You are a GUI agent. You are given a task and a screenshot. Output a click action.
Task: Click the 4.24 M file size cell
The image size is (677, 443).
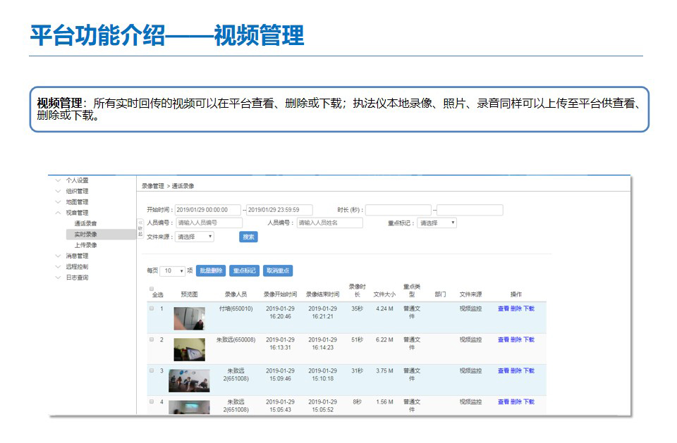point(384,309)
